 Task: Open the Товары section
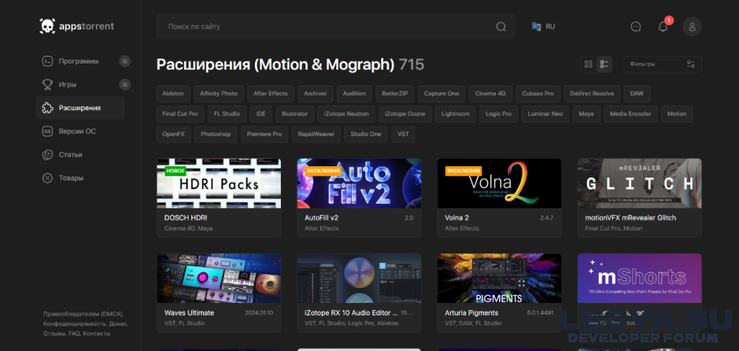(71, 177)
